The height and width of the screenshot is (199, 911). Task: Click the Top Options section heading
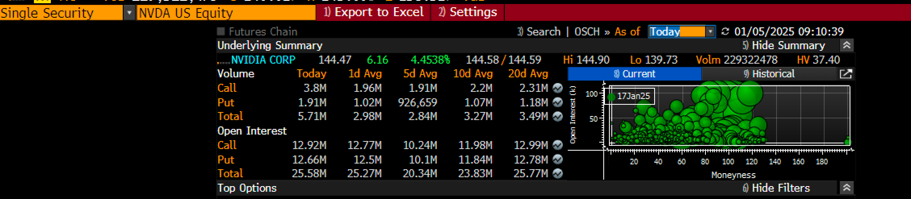coord(247,188)
